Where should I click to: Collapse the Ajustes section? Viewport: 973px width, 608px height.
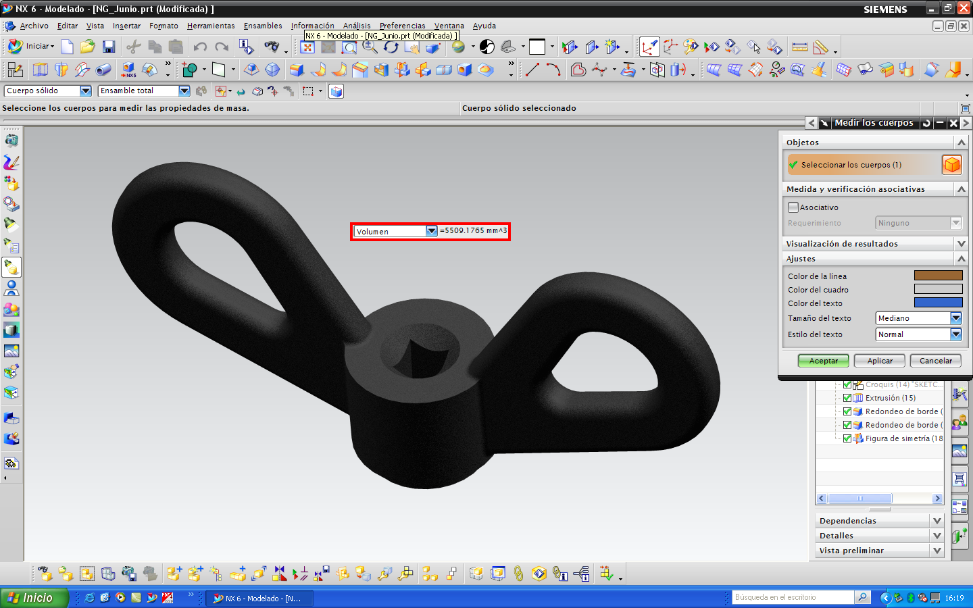962,259
